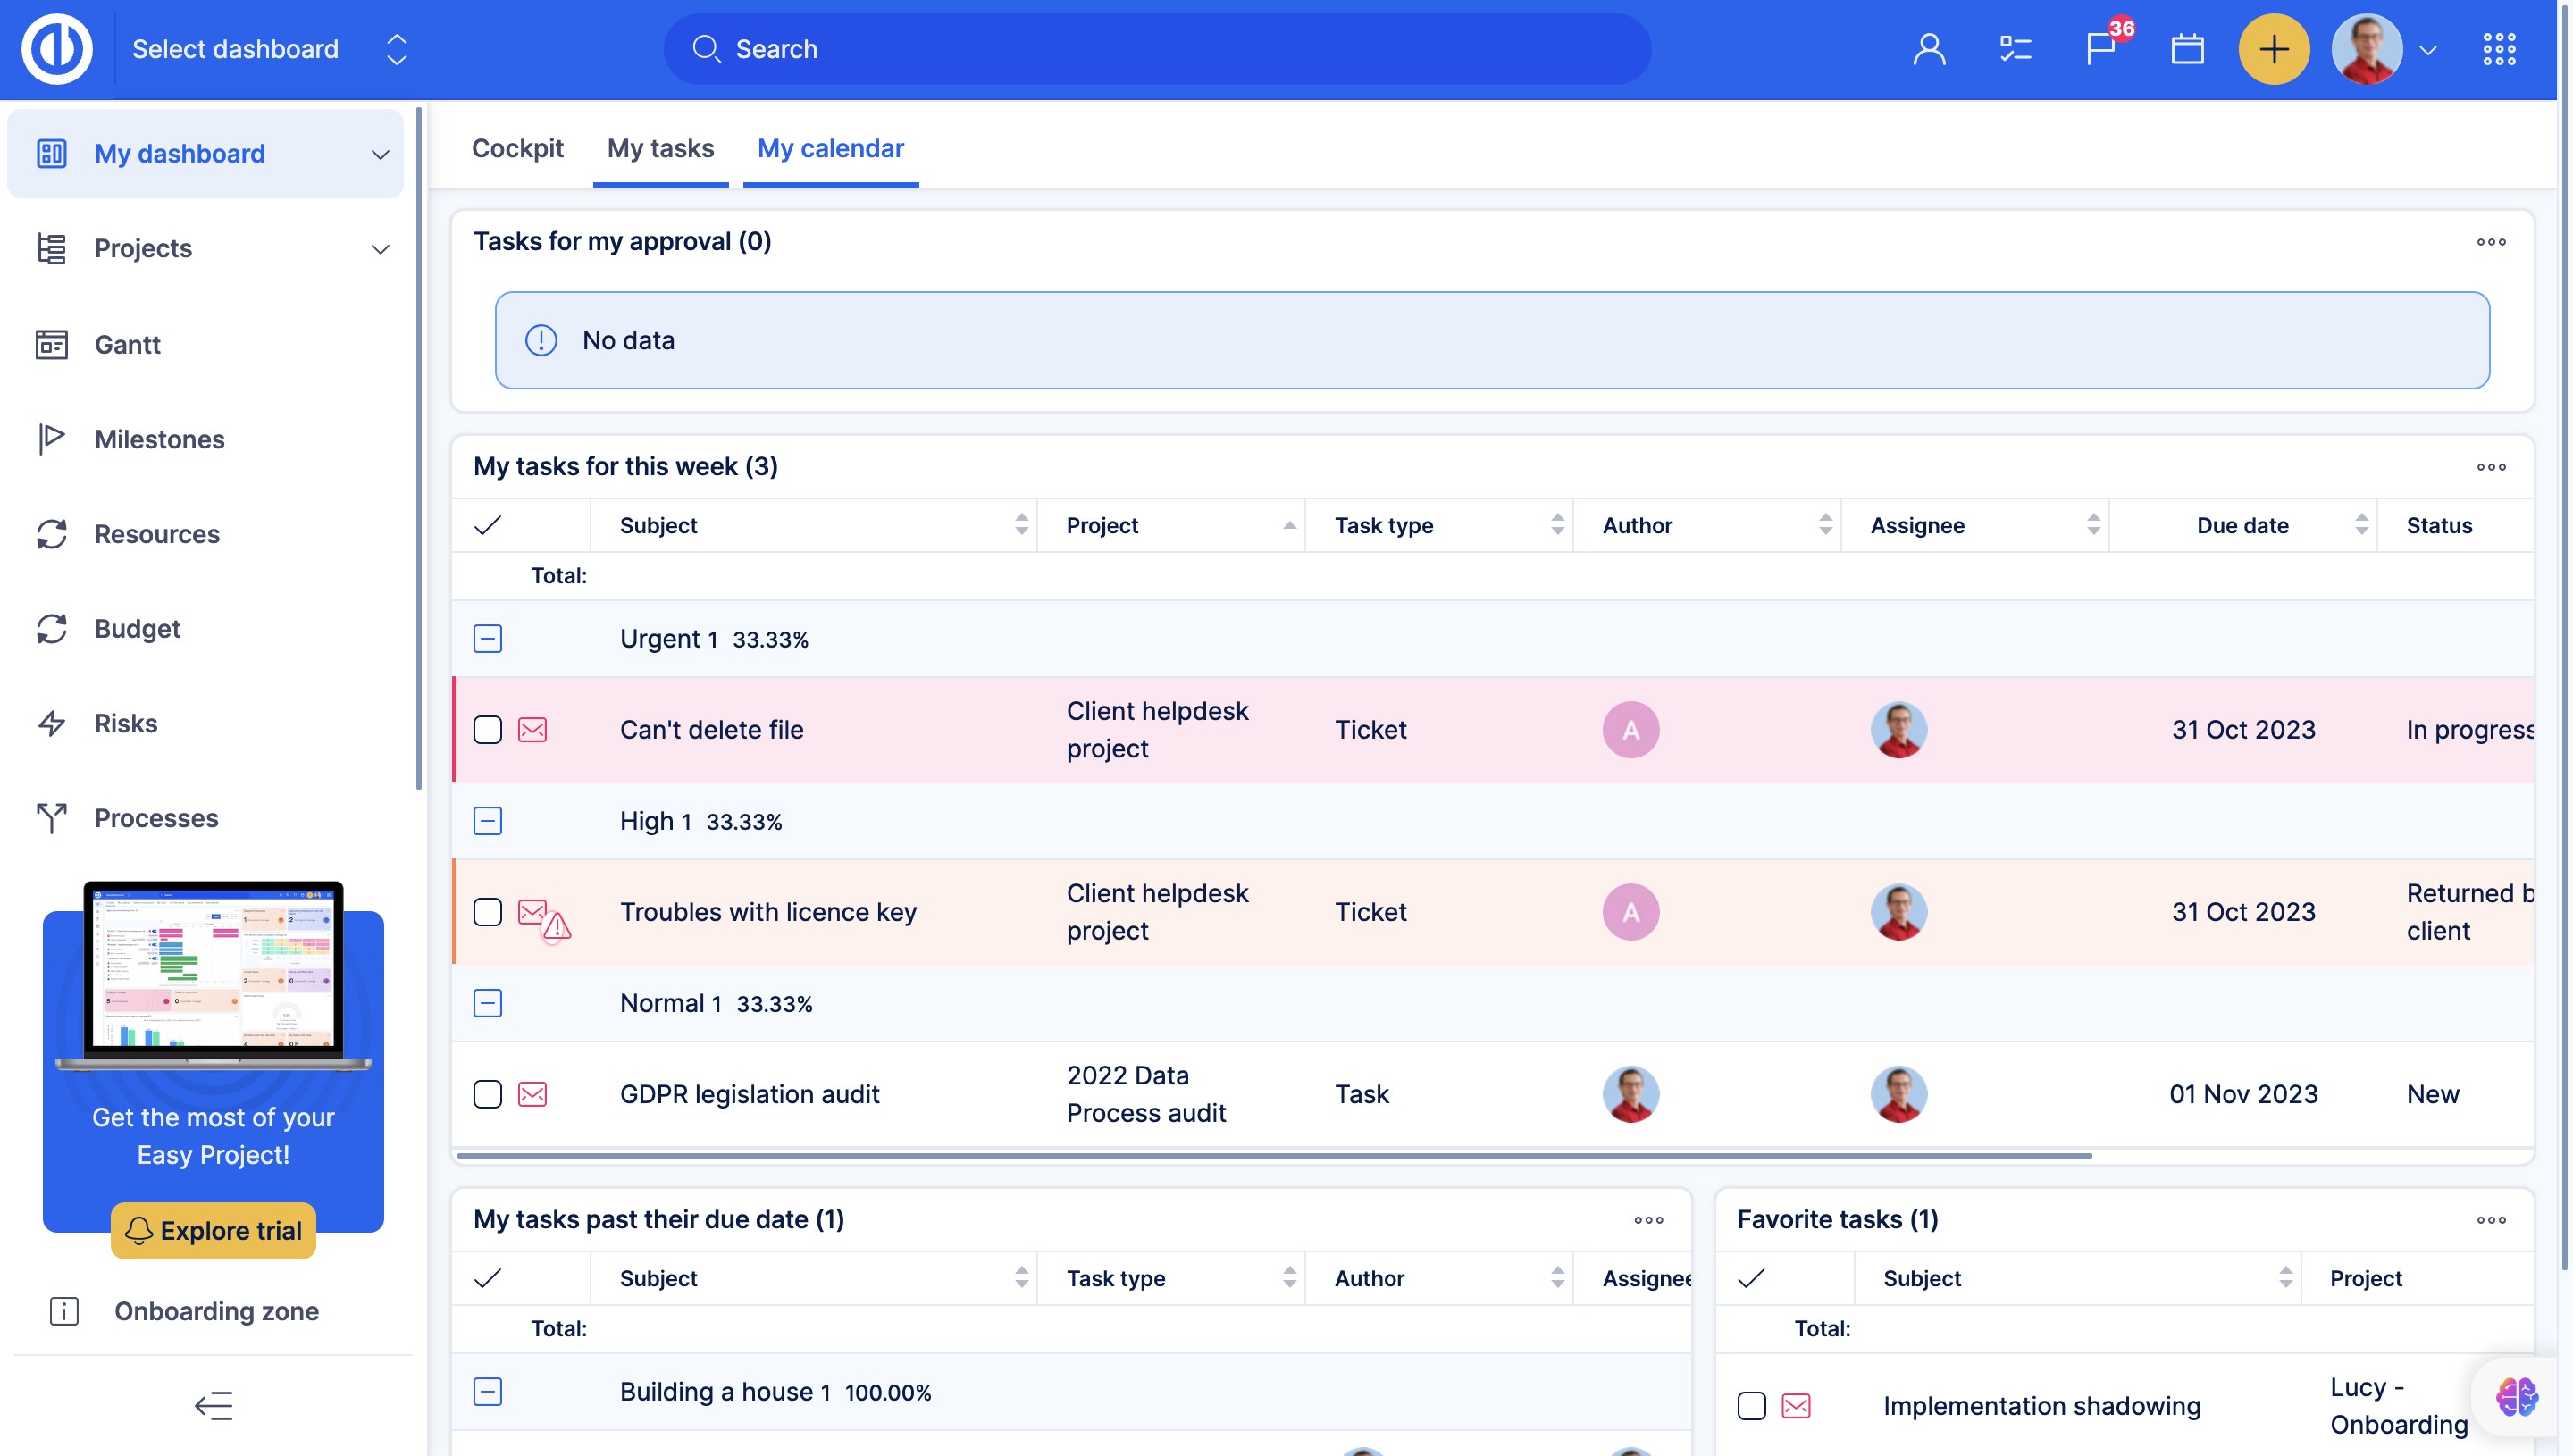This screenshot has width=2573, height=1456.
Task: Switch to the Cockpit tab
Action: coord(517,149)
